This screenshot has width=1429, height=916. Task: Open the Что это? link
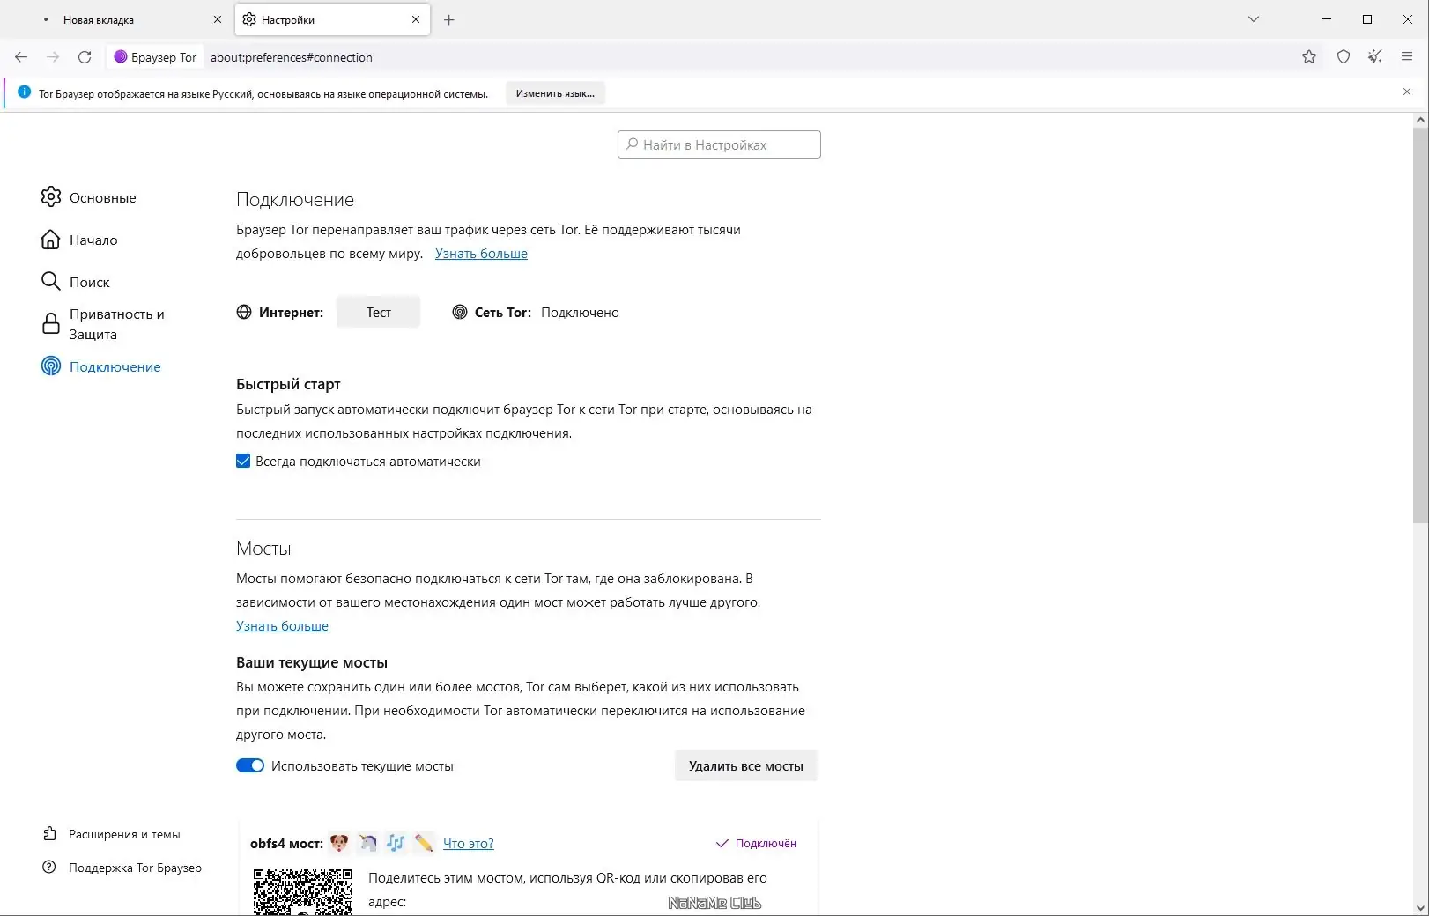(469, 843)
